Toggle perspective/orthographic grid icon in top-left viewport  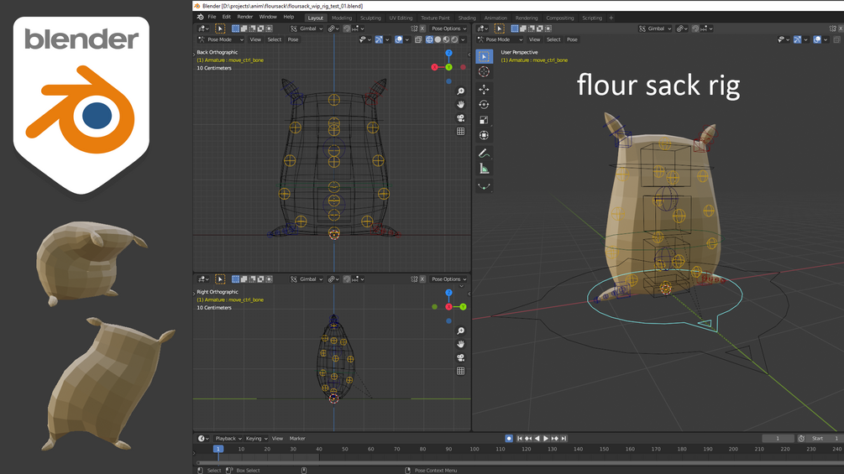click(x=461, y=131)
